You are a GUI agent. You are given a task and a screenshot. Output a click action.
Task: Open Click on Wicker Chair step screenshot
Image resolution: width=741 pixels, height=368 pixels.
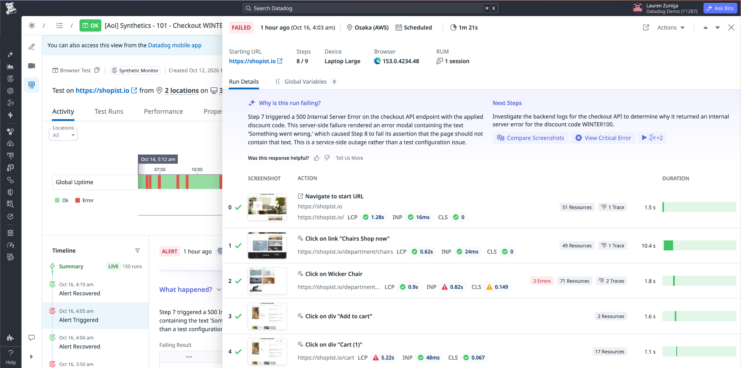click(x=267, y=281)
